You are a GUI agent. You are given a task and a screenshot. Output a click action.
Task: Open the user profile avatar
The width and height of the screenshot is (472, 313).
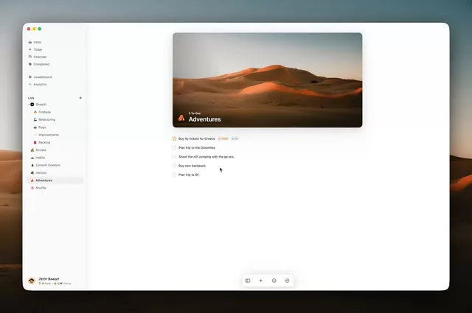[x=31, y=281]
